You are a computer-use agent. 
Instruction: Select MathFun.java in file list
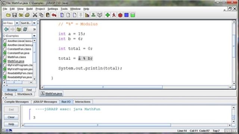[16, 61]
